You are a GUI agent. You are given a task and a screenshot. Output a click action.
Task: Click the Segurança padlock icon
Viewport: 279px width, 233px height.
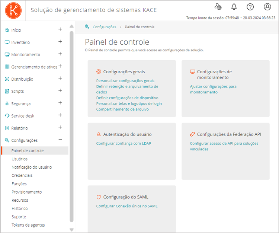[x=7, y=103]
